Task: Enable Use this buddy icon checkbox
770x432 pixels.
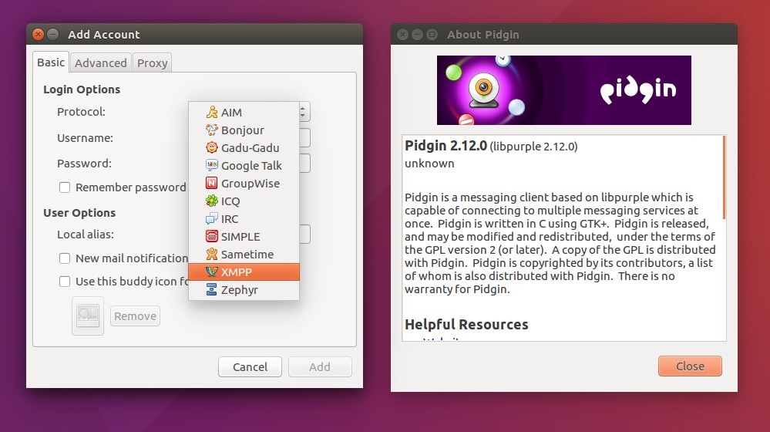Action: (x=64, y=281)
